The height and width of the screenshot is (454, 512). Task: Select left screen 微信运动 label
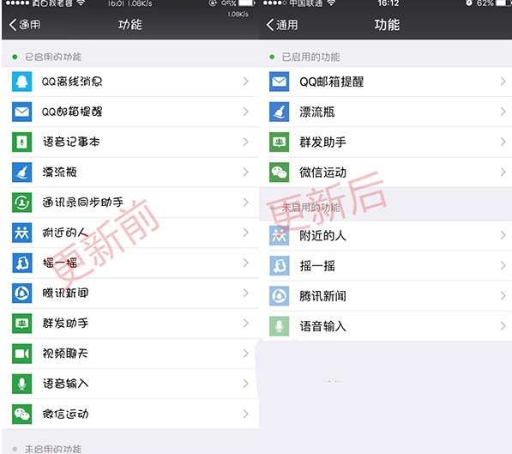click(65, 415)
